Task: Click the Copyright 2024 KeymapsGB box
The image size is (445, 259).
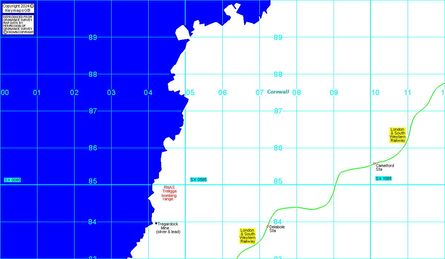Action: (x=18, y=8)
